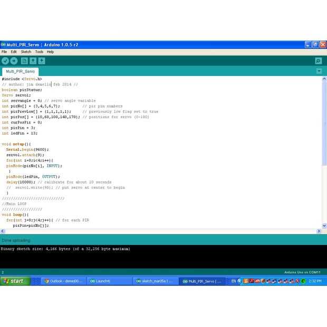
Task: Click the Windows Start button
Action: click(x=15, y=281)
